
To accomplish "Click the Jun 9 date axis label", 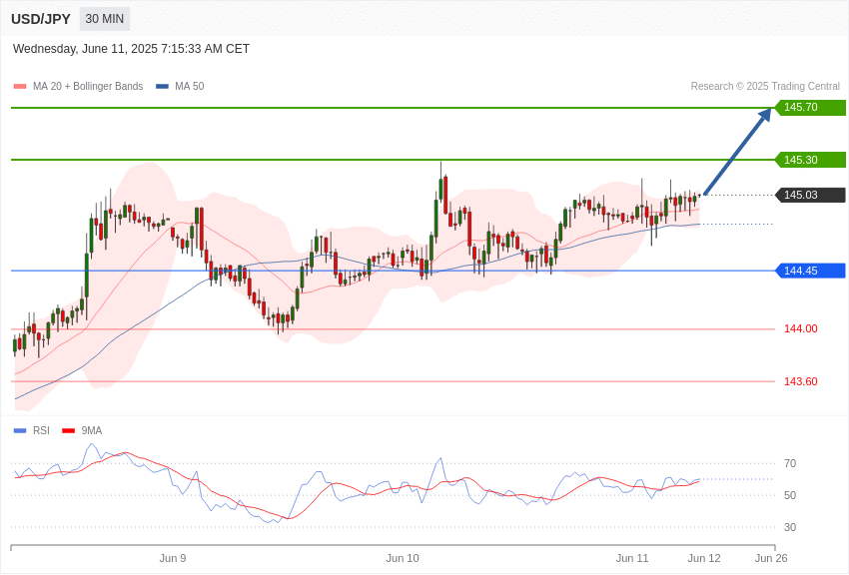I will point(173,558).
